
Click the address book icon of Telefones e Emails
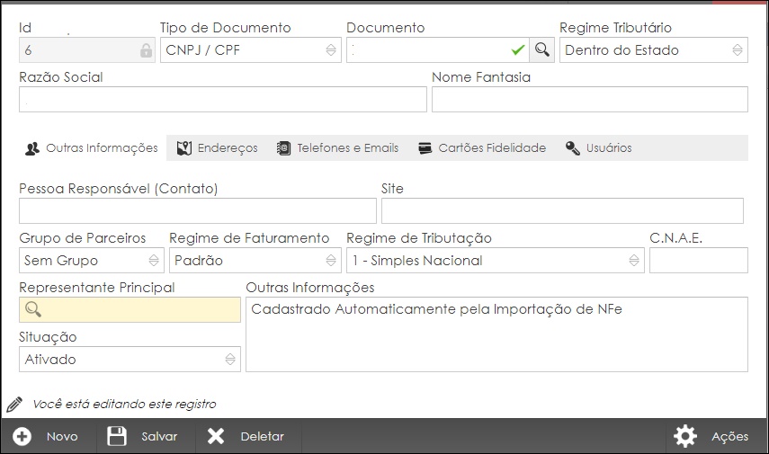click(x=283, y=148)
